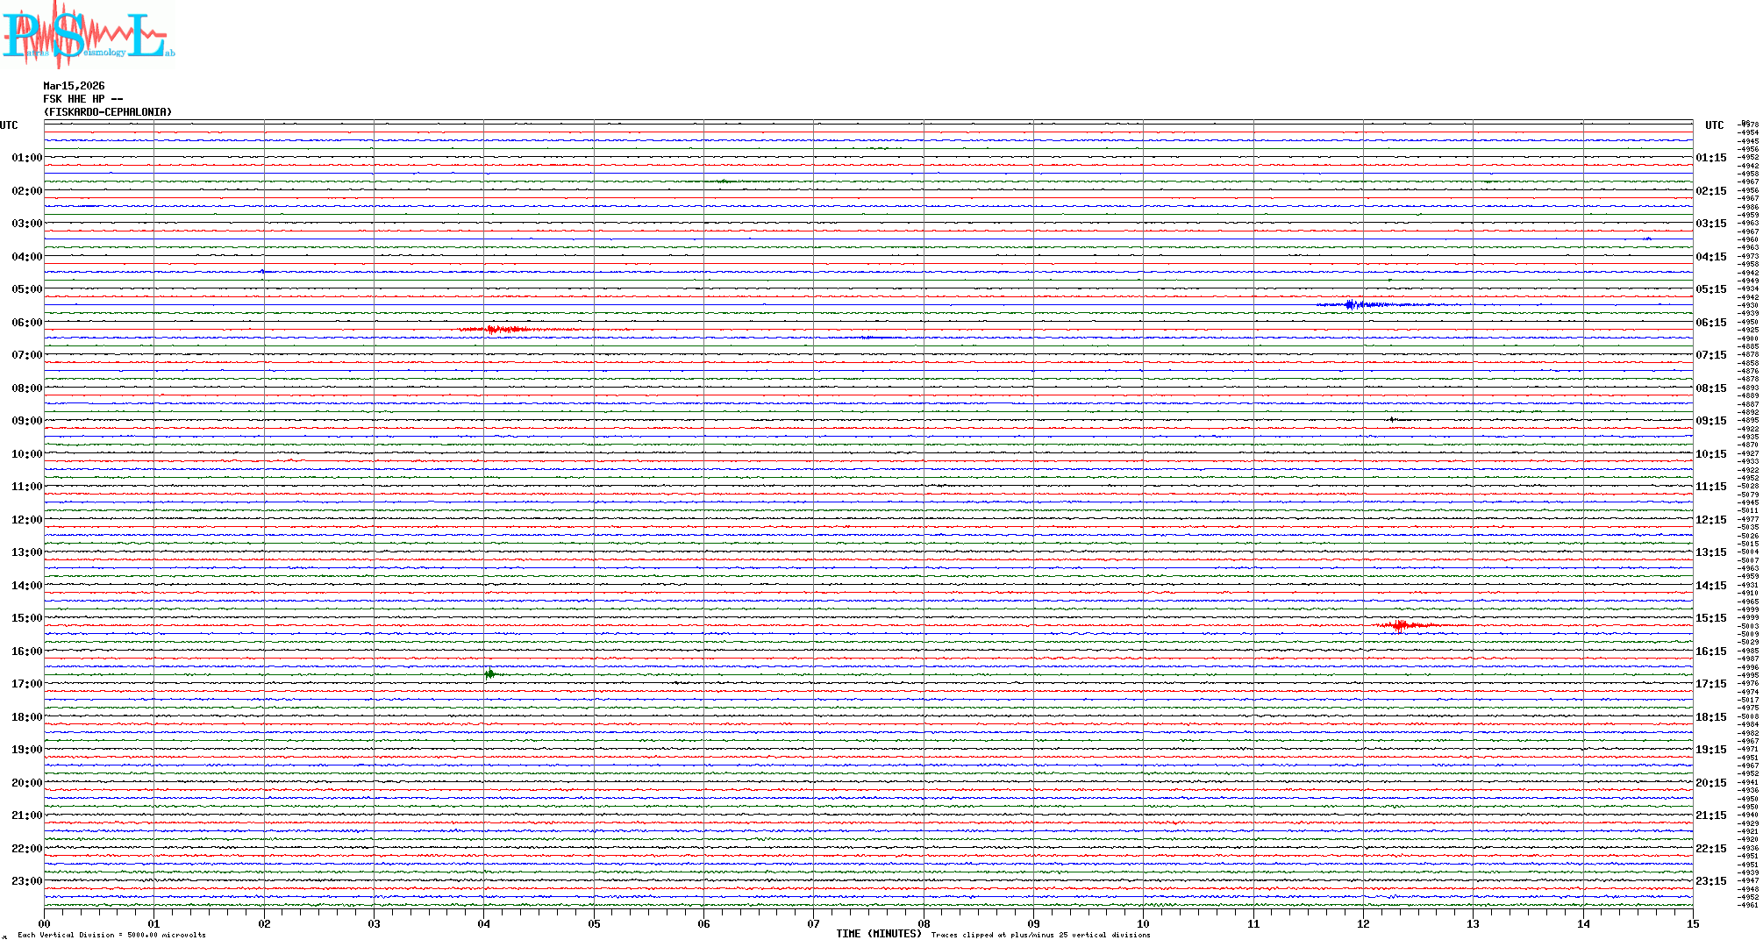The height and width of the screenshot is (947, 1763).
Task: Click the traces clipped footnote text
Action: pyautogui.click(x=1040, y=935)
